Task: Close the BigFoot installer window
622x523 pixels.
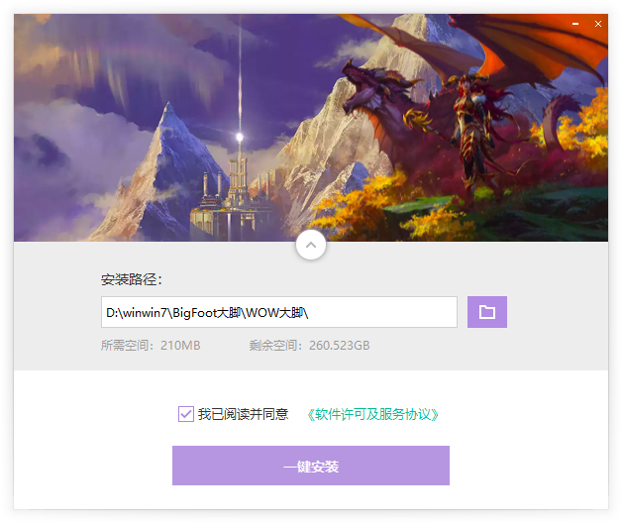Action: coord(598,24)
